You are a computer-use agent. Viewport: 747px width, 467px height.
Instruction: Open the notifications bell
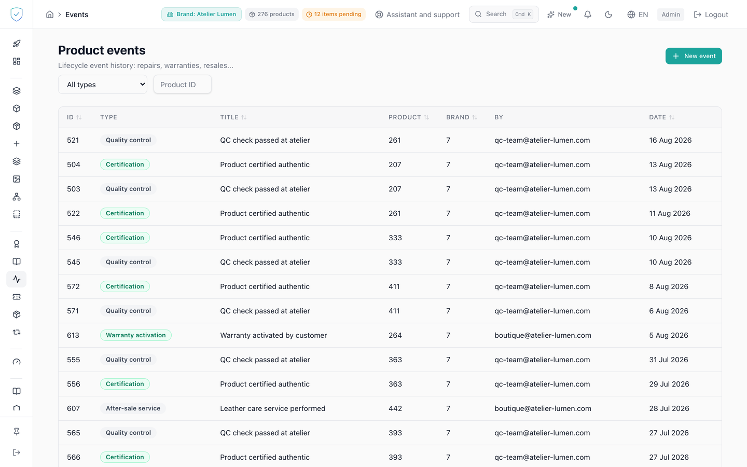[x=588, y=15]
